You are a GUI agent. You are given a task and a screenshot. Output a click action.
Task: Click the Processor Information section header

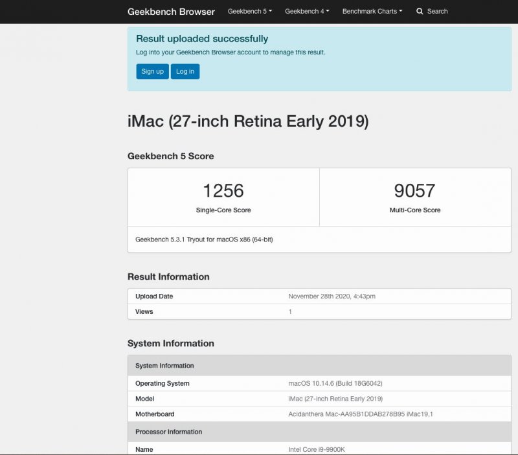[x=169, y=432]
